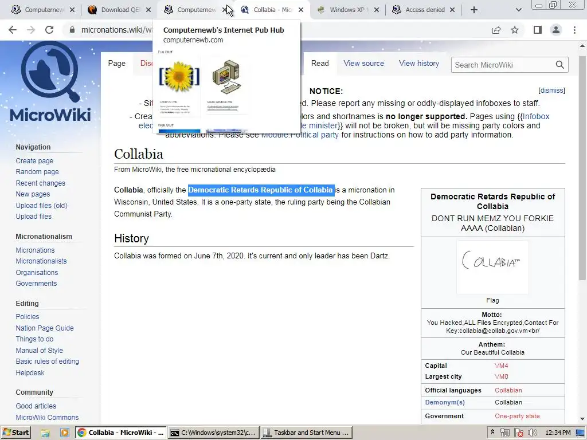This screenshot has height=440, width=587.
Task: Open the Micronations sidebar link
Action: (35, 250)
